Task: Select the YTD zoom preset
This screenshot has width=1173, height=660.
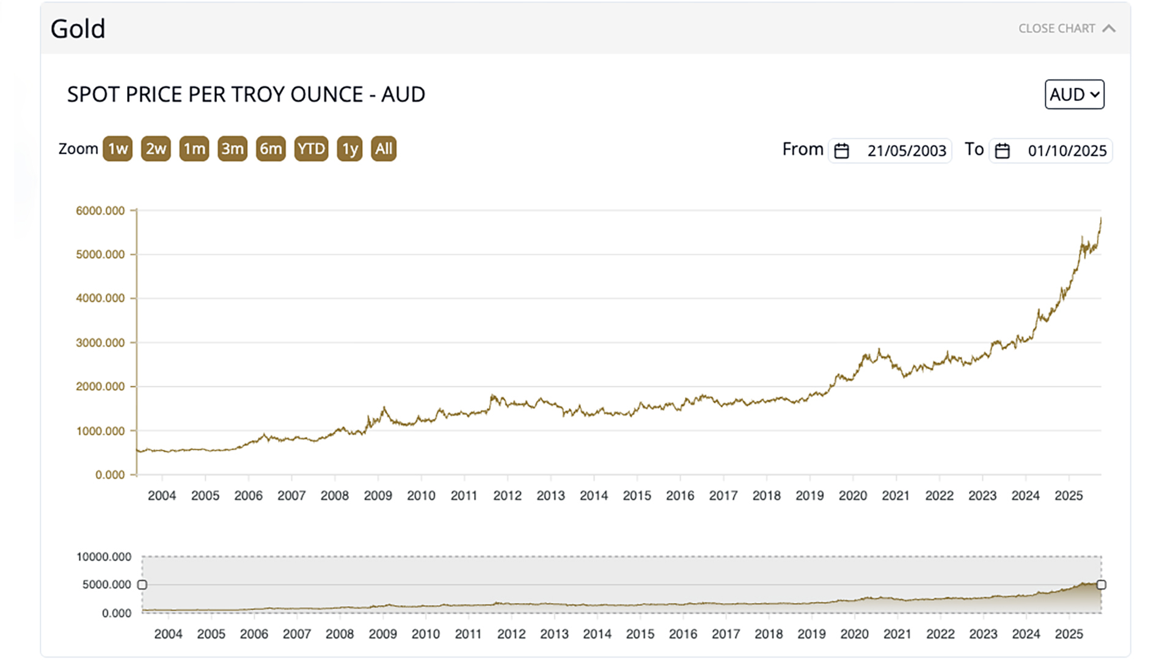Action: (310, 148)
